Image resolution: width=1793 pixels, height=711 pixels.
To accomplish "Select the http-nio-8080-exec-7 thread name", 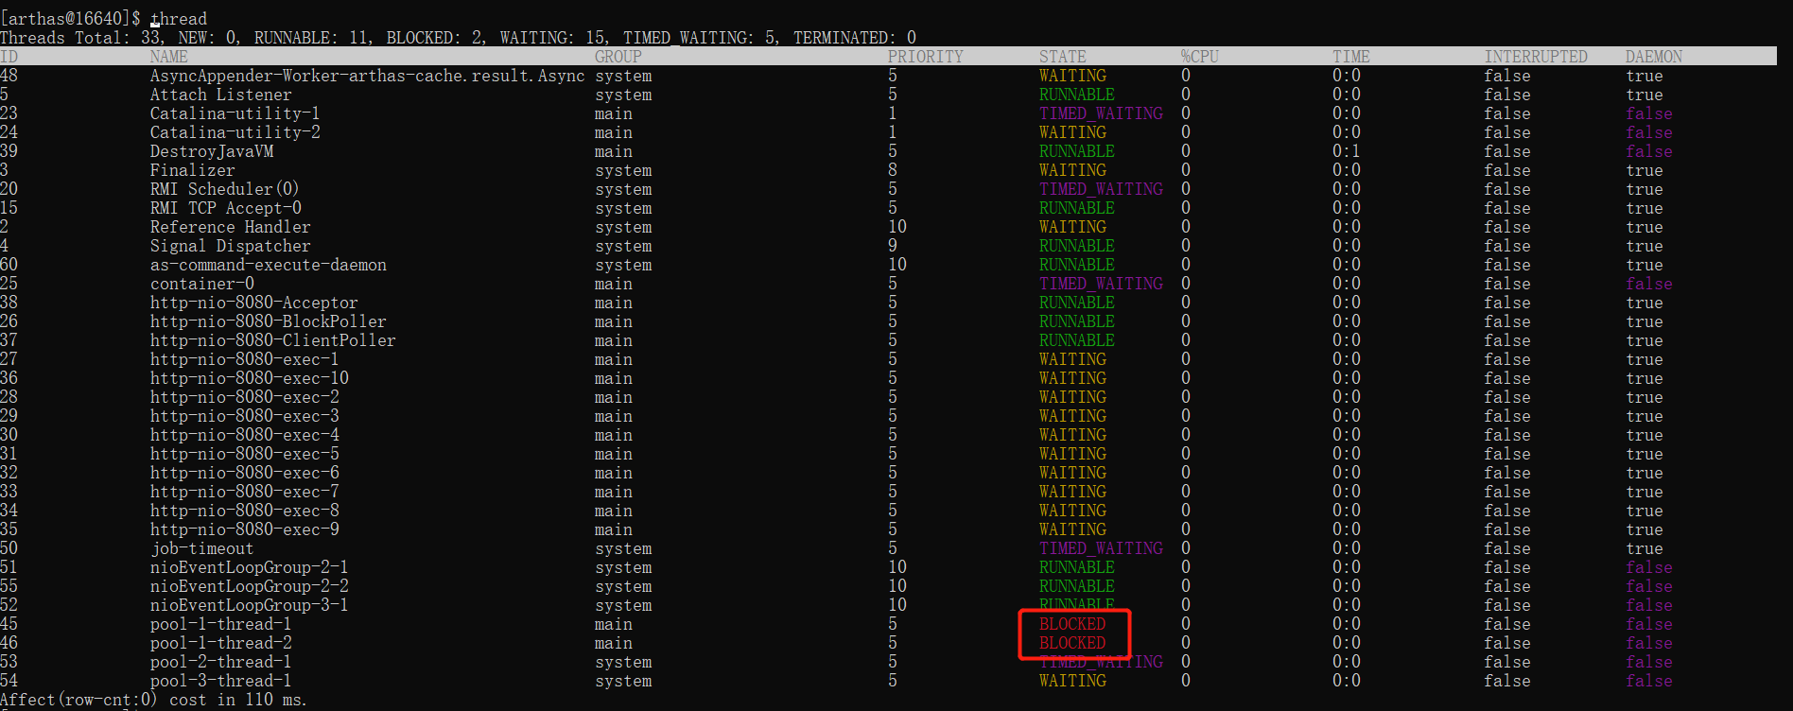I will point(245,492).
